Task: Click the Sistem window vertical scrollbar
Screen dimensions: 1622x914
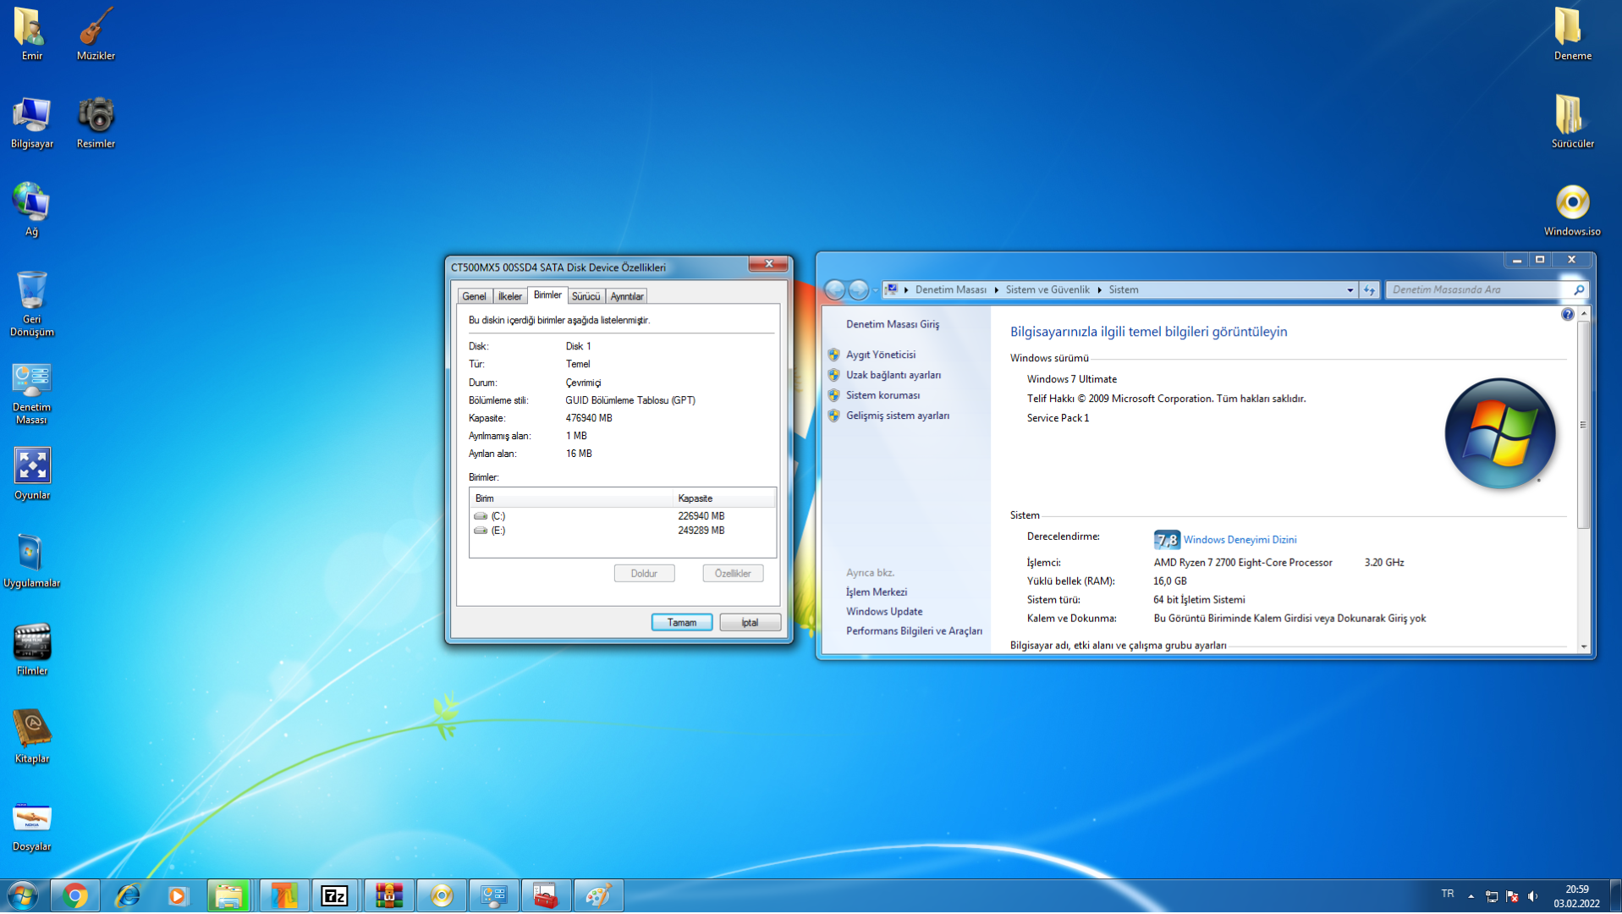Action: click(x=1582, y=425)
